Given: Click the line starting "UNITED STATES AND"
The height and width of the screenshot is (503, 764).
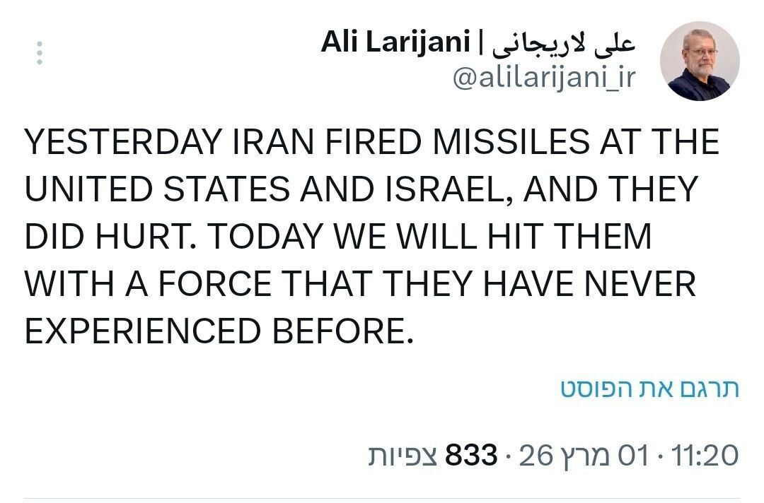Looking at the screenshot, I should 361,189.
